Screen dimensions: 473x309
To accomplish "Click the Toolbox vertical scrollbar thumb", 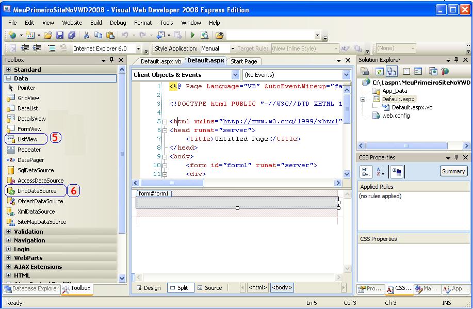I will pos(122,153).
